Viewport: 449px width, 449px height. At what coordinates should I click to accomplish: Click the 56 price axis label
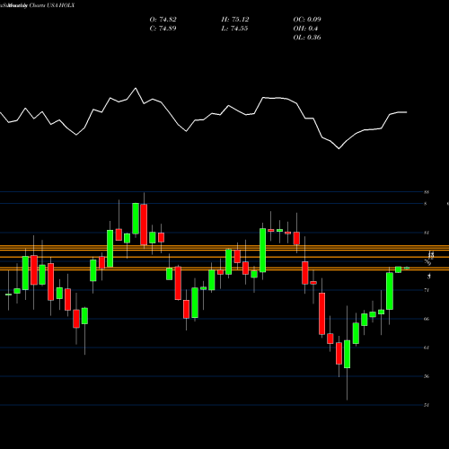[427, 376]
